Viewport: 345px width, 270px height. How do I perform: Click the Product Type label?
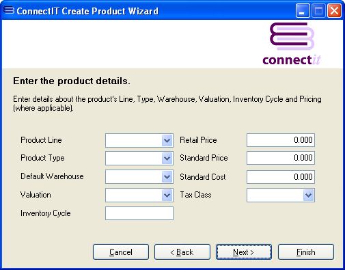(42, 158)
